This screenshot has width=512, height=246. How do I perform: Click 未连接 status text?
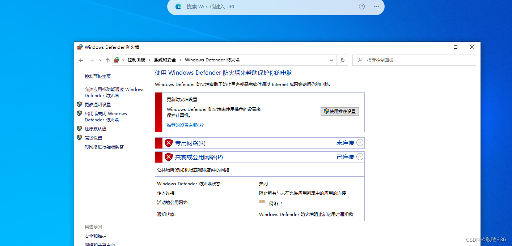click(345, 143)
